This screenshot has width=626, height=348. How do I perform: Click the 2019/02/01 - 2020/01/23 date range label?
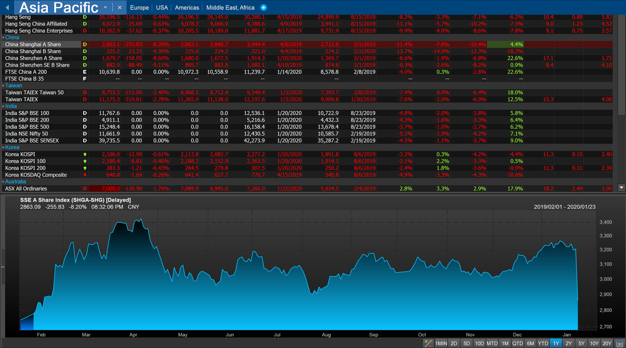click(564, 207)
